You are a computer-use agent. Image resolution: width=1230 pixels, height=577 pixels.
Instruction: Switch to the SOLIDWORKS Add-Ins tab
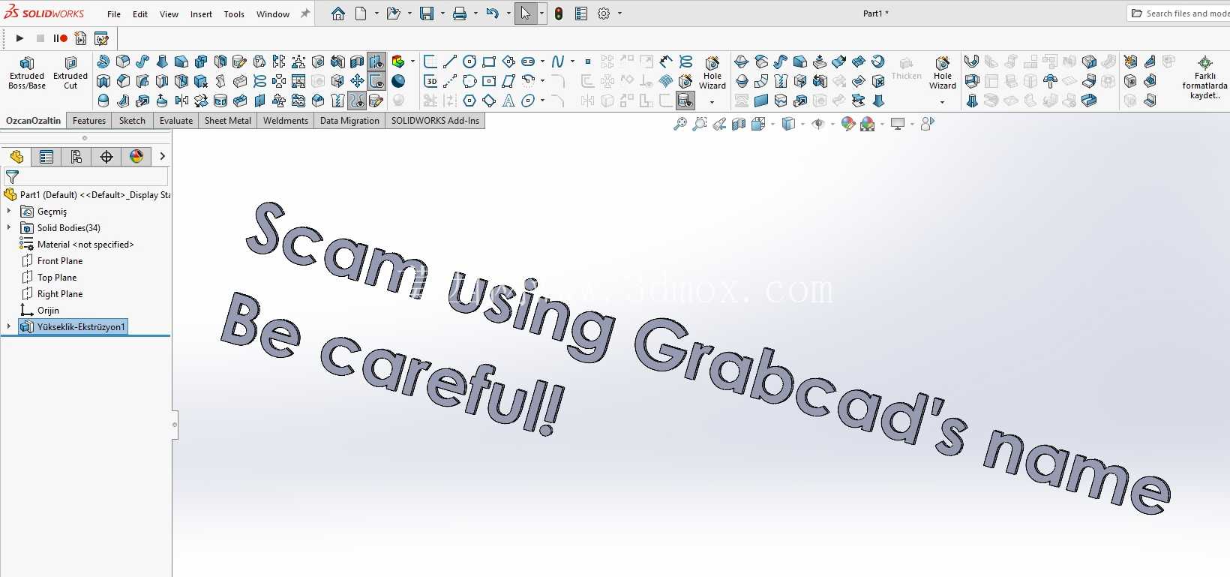coord(435,121)
